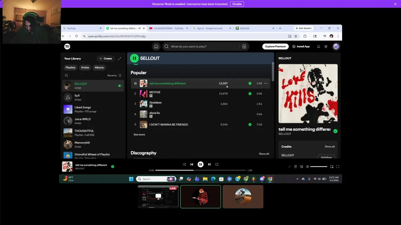Open the Spotify profile avatar menu
Viewport: 401px width, 225px height.
[336, 47]
